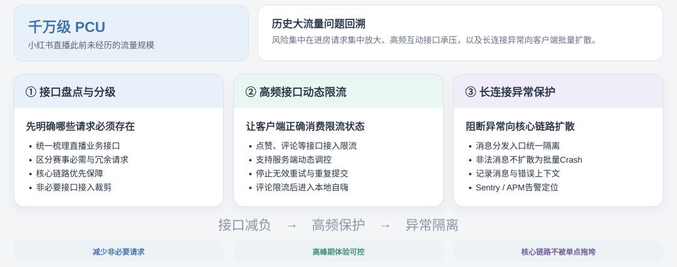Click the 异常隔离 flow step
This screenshot has height=267, width=677.
[432, 225]
